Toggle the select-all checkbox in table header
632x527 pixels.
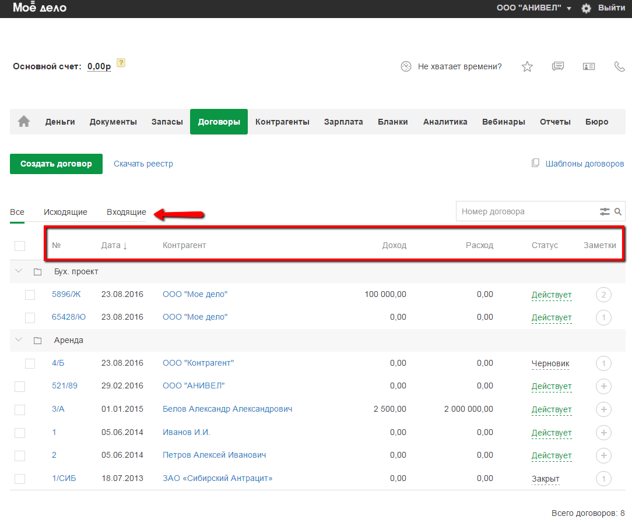point(20,246)
